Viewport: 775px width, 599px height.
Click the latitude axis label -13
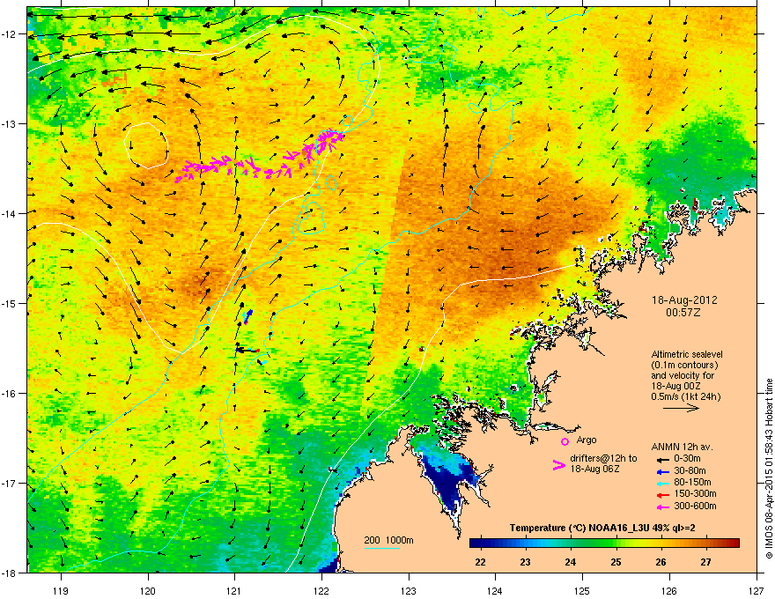[10, 124]
